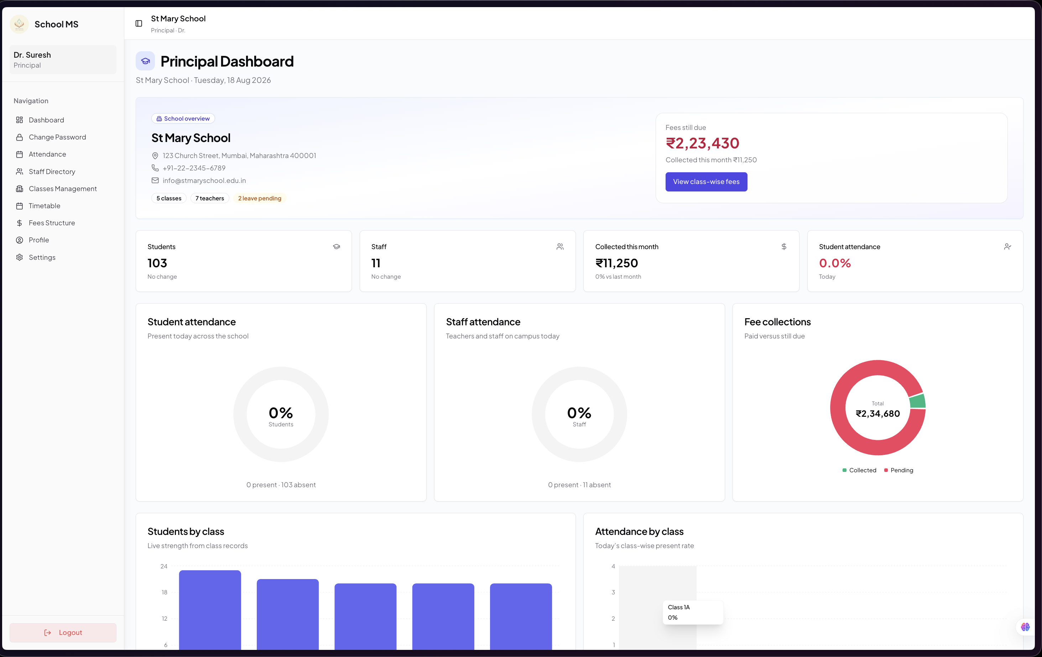The image size is (1042, 657).
Task: Open Settings in the sidebar
Action: tap(63, 257)
